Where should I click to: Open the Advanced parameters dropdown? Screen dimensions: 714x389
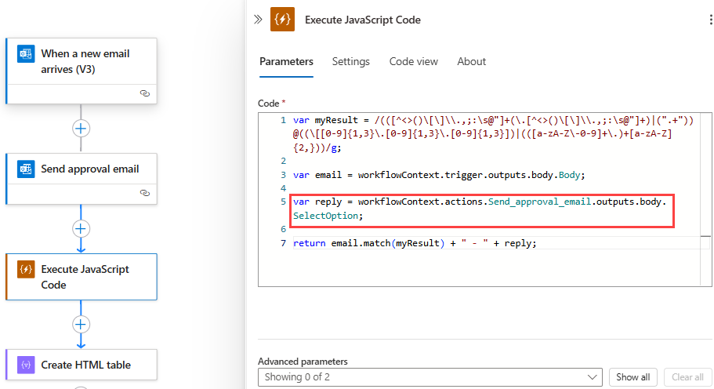429,377
